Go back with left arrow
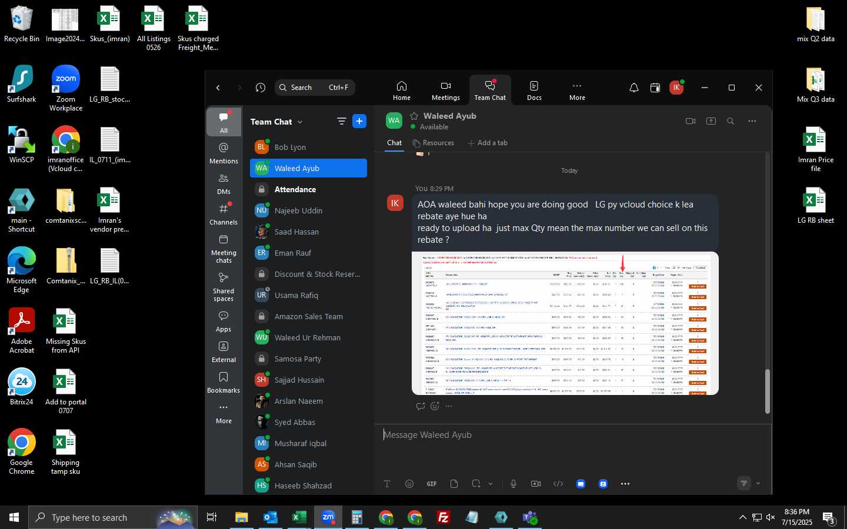This screenshot has height=529, width=847. 218,88
